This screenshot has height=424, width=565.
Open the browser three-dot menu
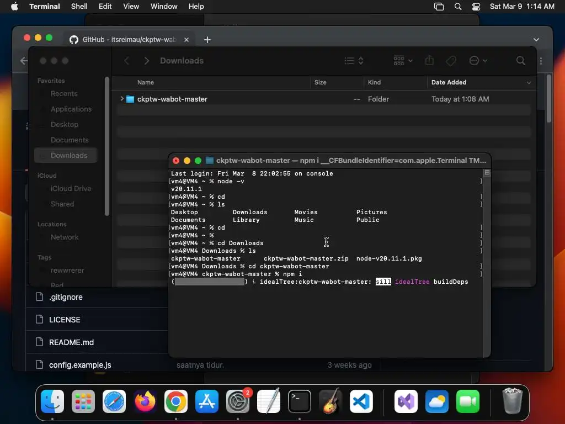(541, 61)
